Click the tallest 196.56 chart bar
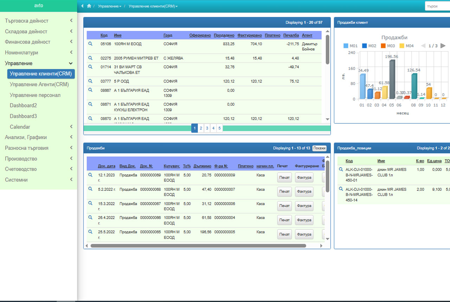This screenshot has width=450, height=302. 392,79
